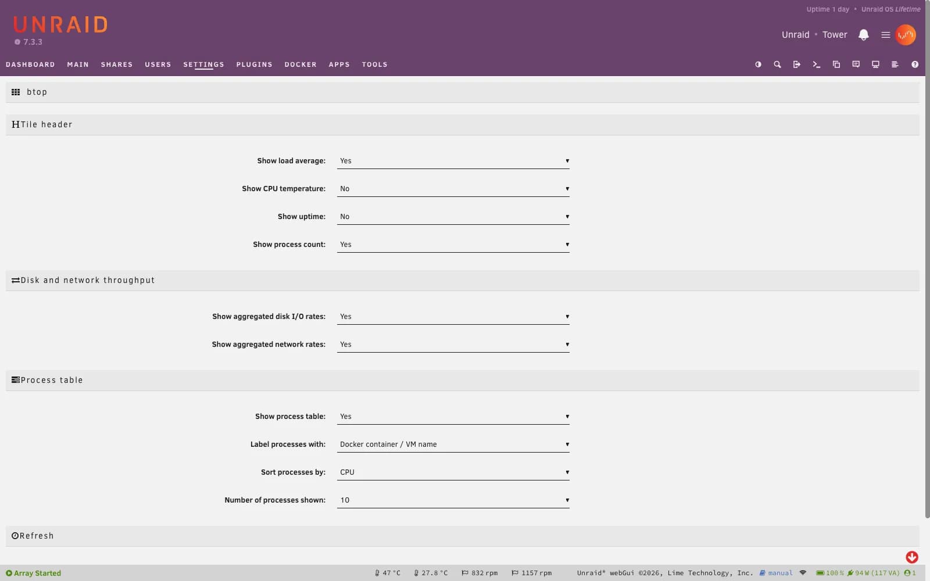Viewport: 930px width, 581px height.
Task: Open the terminal icon
Action: (x=817, y=64)
